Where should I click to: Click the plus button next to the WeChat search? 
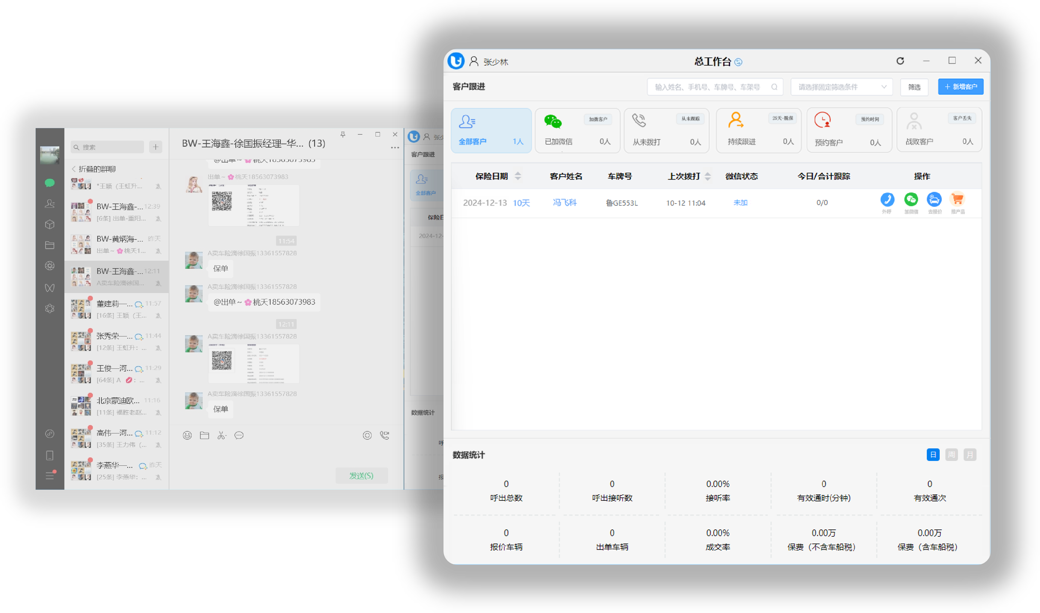point(155,147)
